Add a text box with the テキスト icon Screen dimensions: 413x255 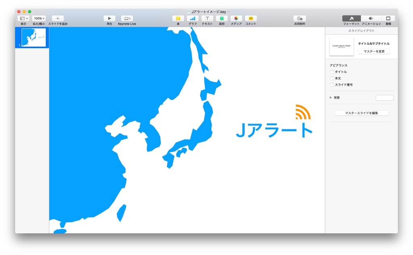point(207,19)
